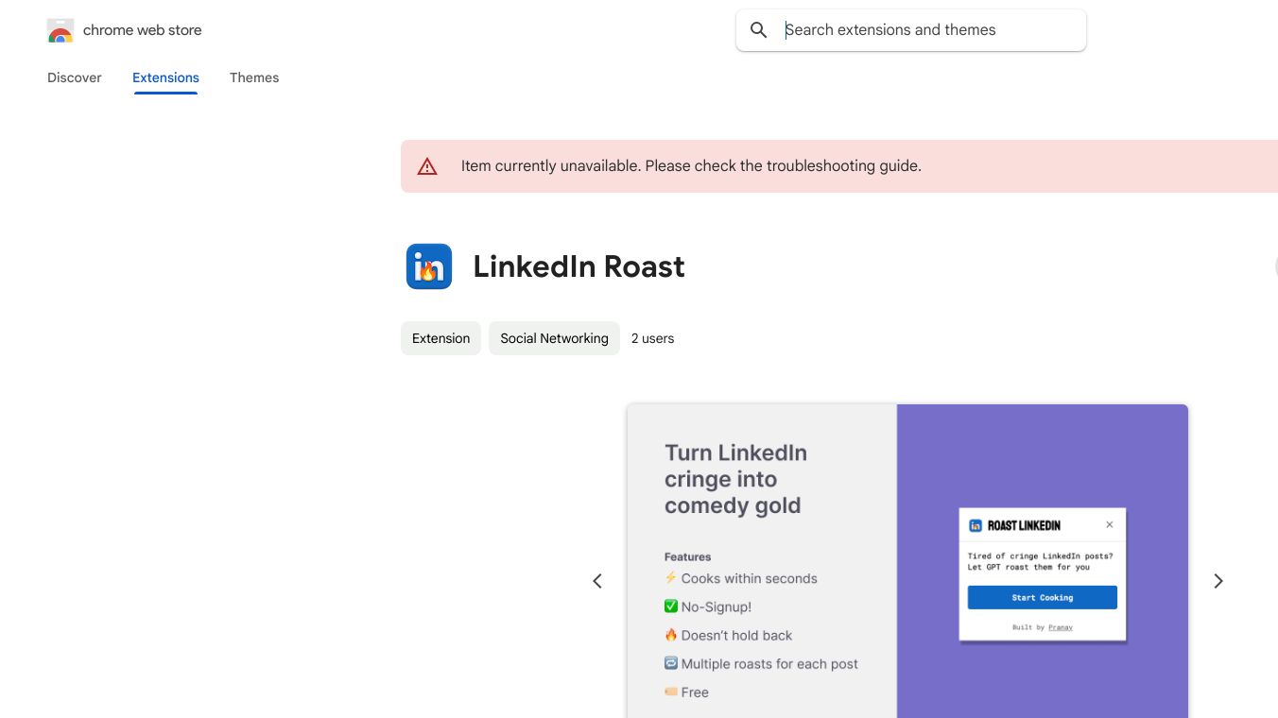Click the lightning bolt feature icon
The height and width of the screenshot is (718, 1278).
click(x=670, y=578)
